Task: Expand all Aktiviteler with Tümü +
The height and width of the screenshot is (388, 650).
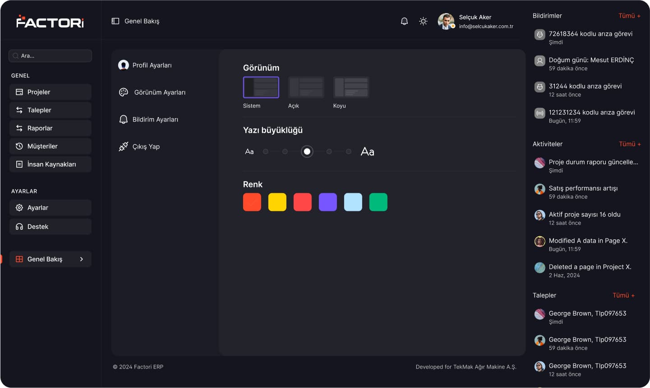Action: pos(630,144)
